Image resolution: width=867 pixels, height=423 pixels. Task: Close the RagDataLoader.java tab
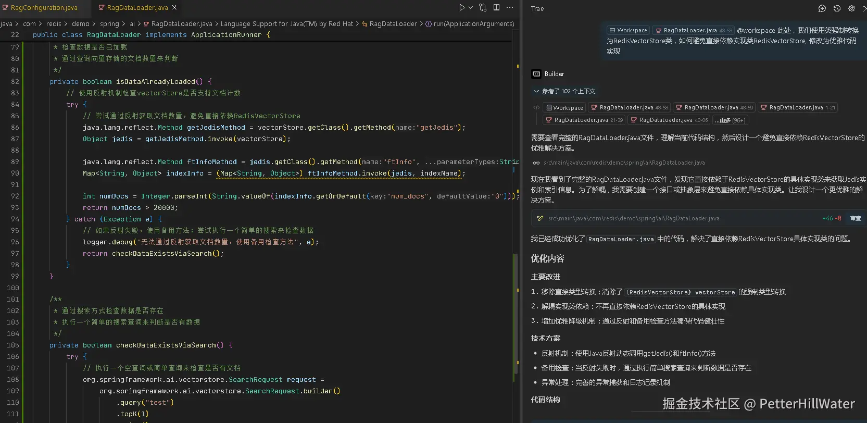point(174,8)
